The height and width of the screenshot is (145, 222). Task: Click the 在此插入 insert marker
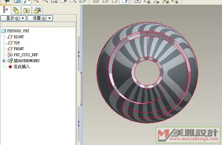tap(22, 67)
